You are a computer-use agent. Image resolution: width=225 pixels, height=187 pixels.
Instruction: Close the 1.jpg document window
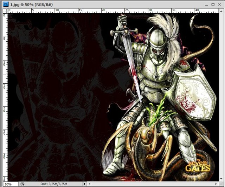[x=219, y=5]
